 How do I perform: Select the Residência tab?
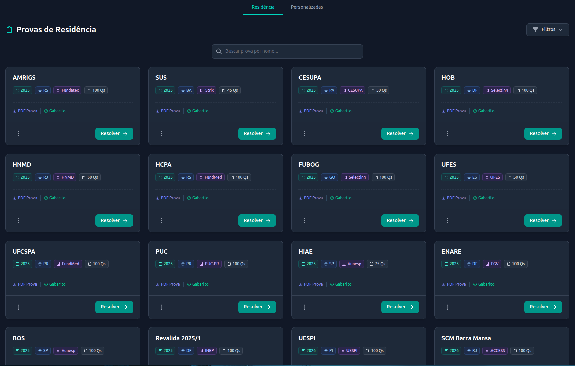coord(263,7)
